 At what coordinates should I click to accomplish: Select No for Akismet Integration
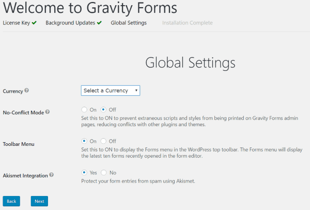103,173
